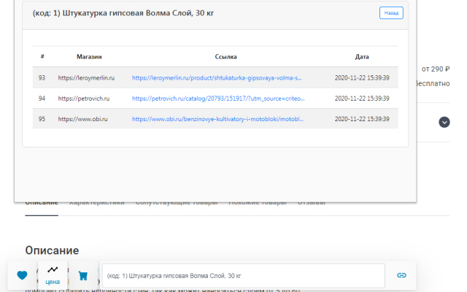Open the 'Сопутствующие товары' tab
This screenshot has width=467, height=292.
177,202
